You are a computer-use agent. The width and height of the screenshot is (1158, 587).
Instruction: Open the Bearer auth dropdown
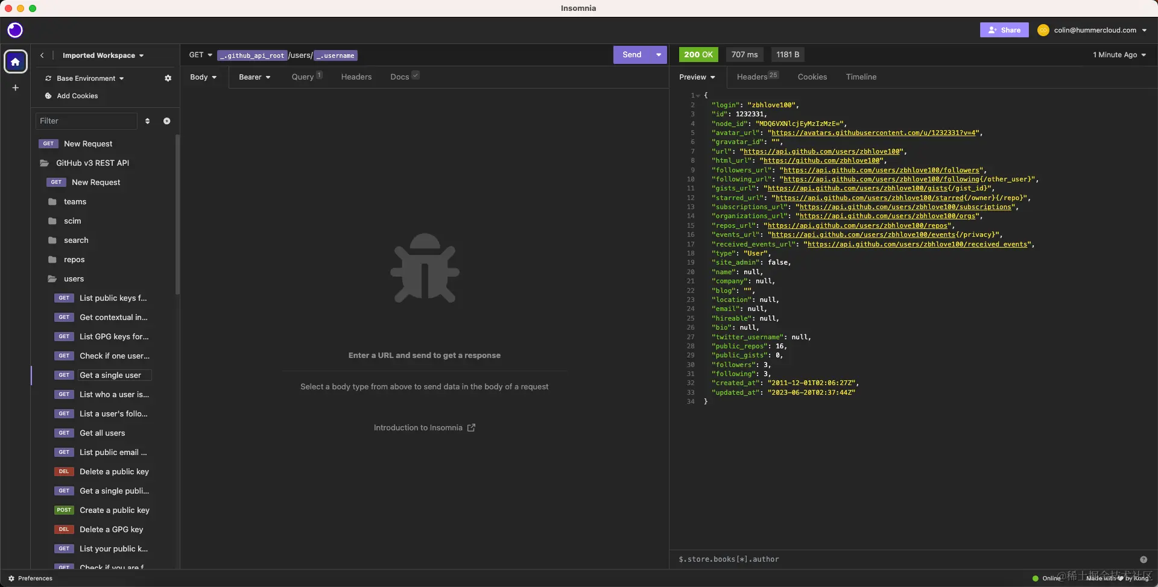point(255,77)
